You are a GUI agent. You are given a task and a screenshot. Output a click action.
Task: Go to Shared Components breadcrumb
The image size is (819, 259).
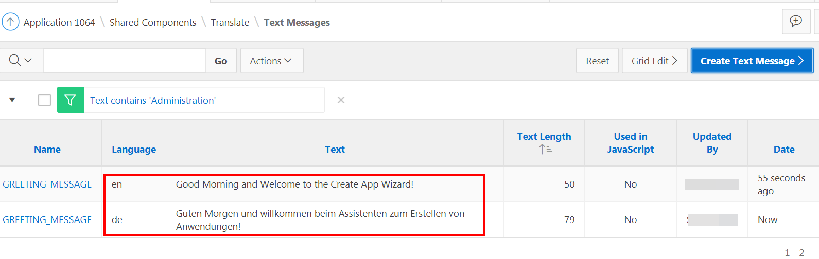click(153, 22)
